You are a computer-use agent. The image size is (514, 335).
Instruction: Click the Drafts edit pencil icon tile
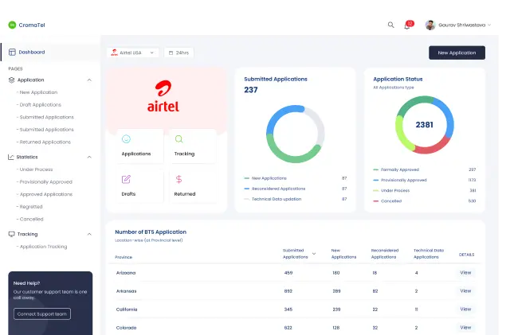tap(126, 180)
